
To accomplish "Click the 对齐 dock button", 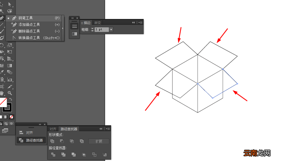I will pyautogui.click(x=31, y=133).
